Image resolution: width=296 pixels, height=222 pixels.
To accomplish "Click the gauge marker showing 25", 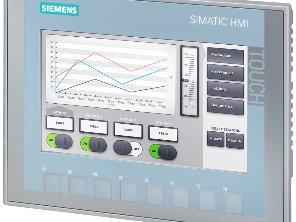I will tap(185, 80).
